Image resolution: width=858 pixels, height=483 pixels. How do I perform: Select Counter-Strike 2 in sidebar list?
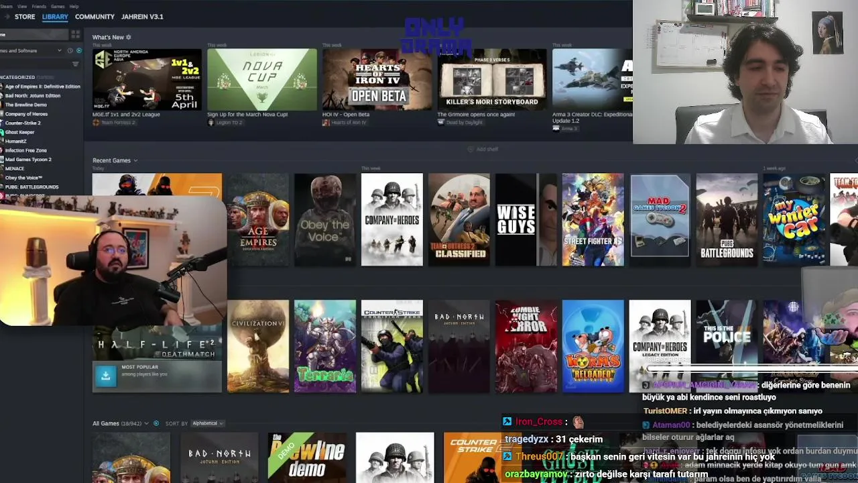(x=23, y=123)
